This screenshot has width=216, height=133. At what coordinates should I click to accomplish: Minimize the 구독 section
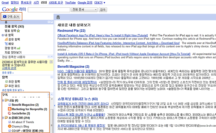pos(49,94)
